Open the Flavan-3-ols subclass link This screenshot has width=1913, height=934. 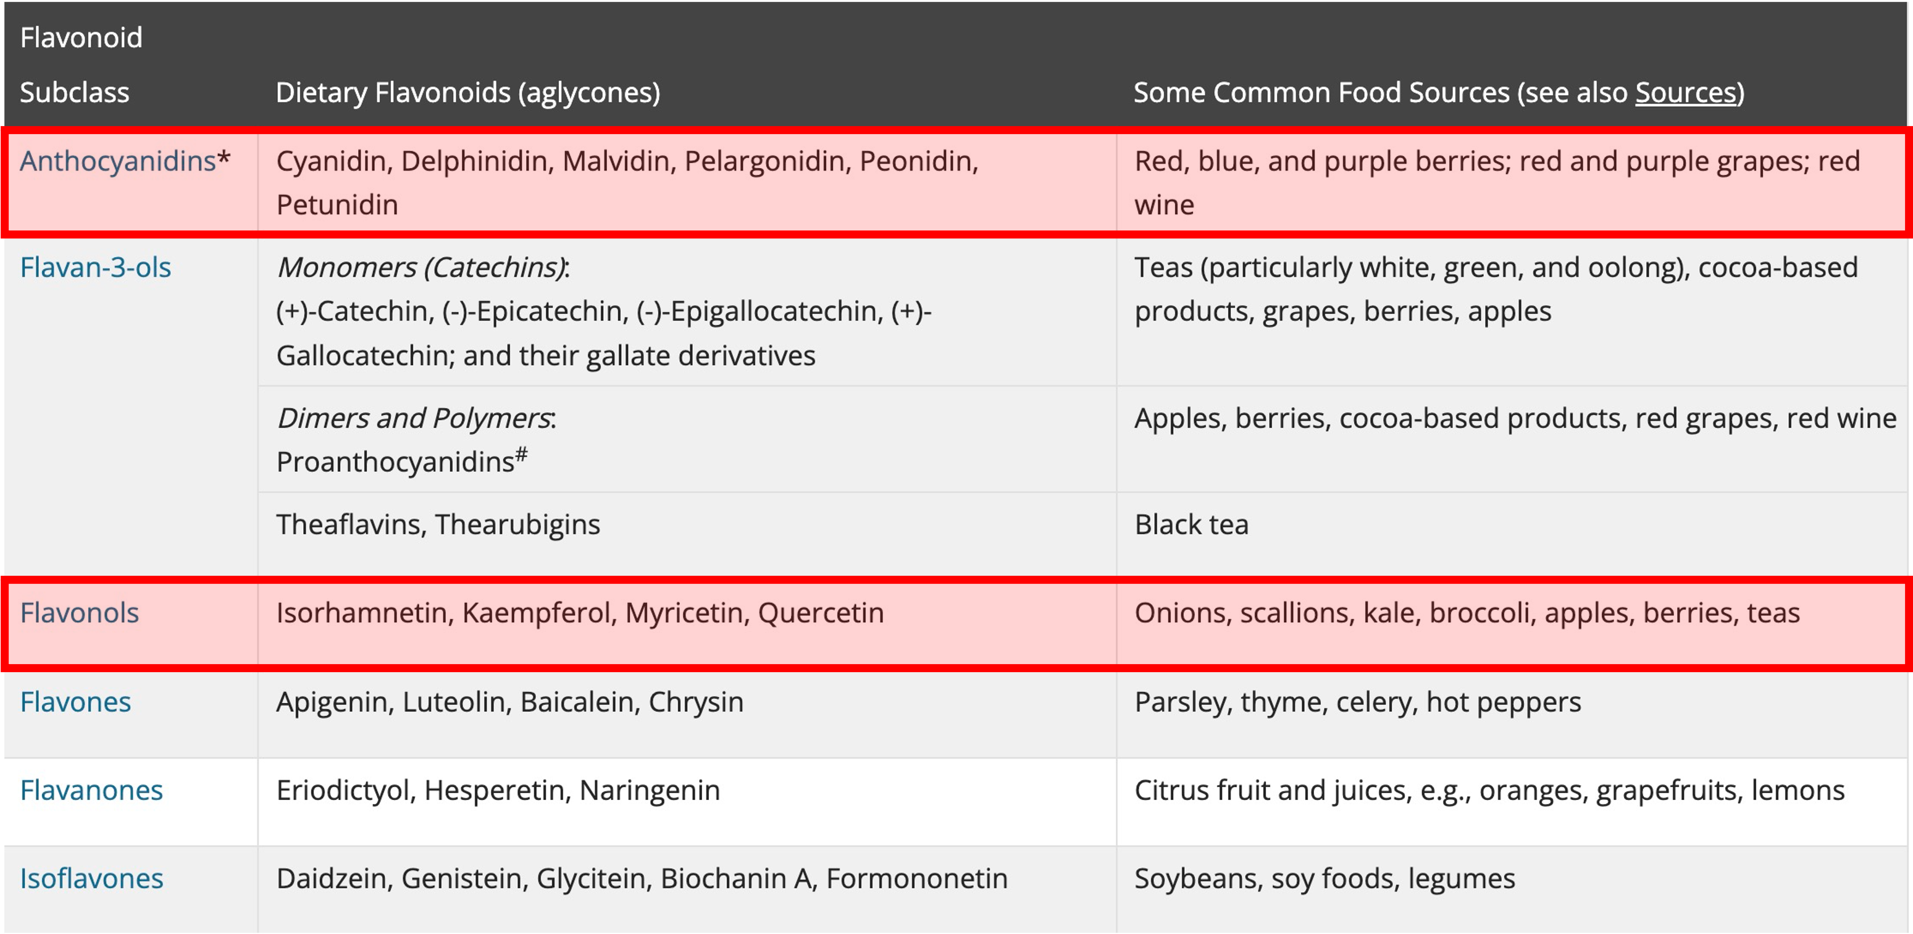point(95,267)
